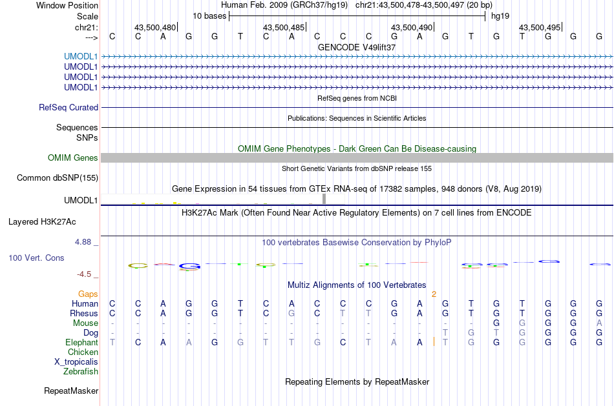Screen dimensions: 614x406
Task: Click the GENCODE V49lift37 track title
Action: (x=357, y=47)
